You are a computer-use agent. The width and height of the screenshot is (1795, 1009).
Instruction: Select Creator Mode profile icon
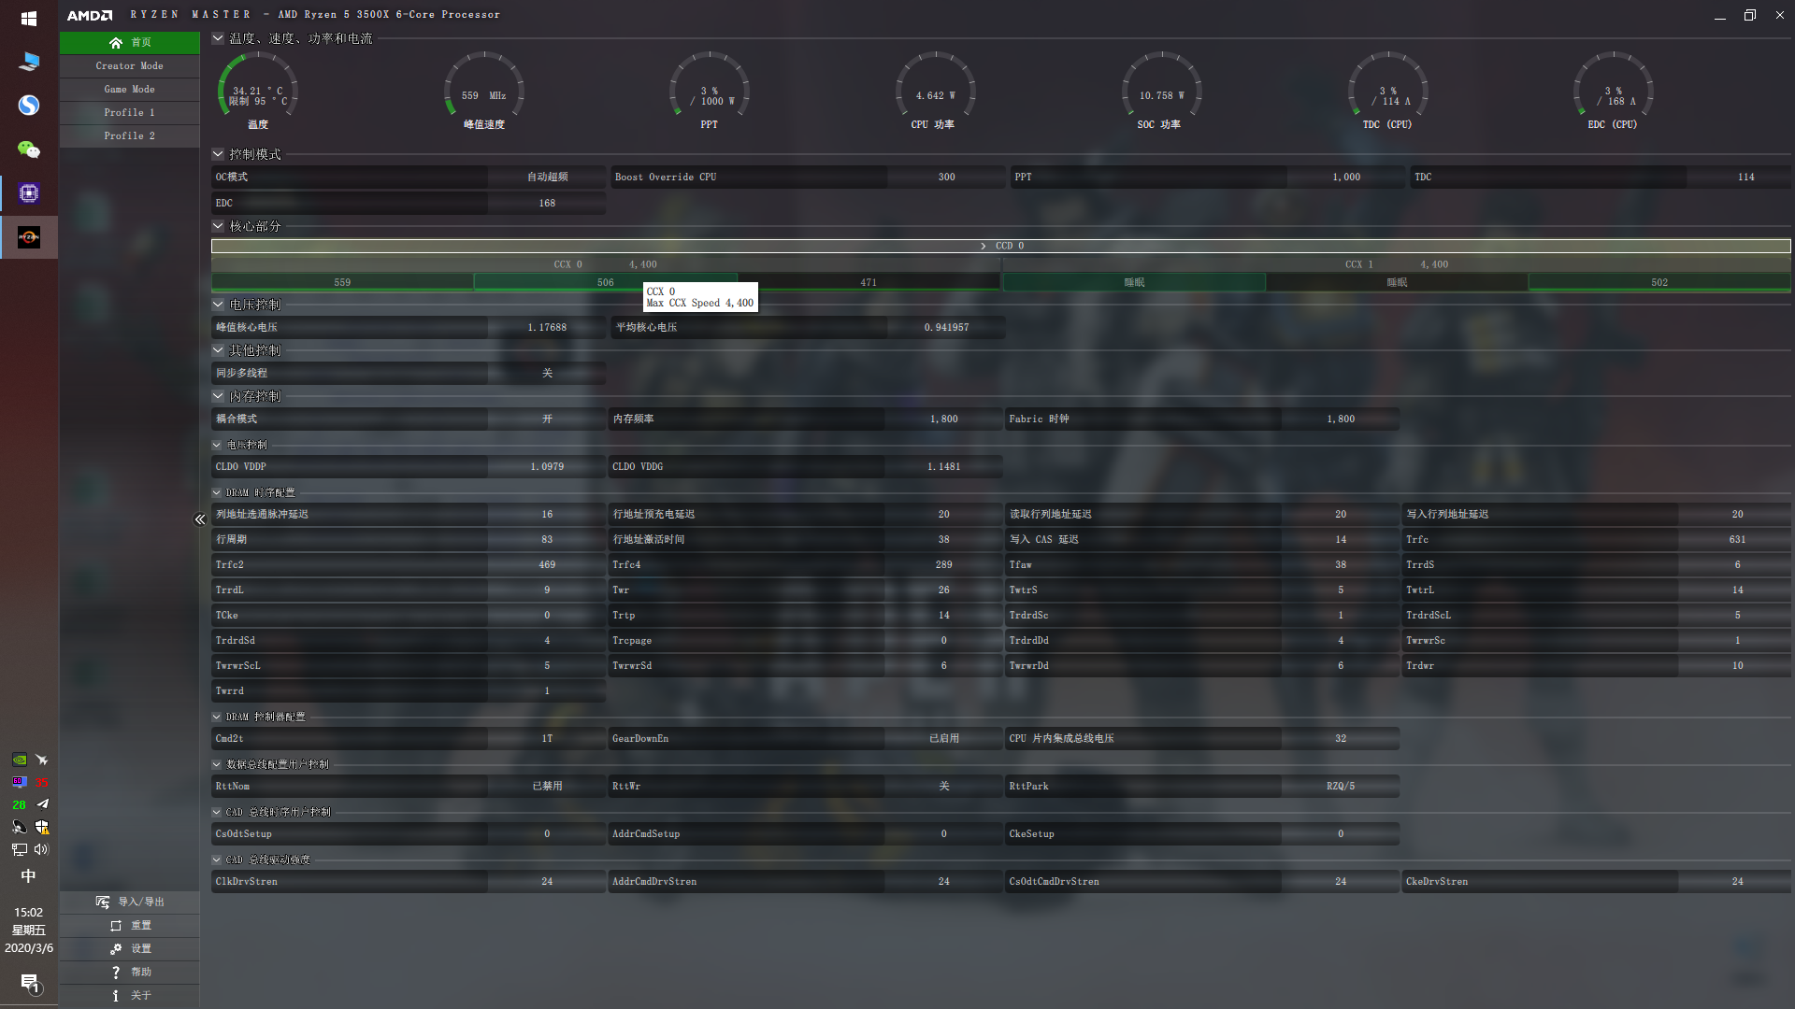(x=129, y=64)
